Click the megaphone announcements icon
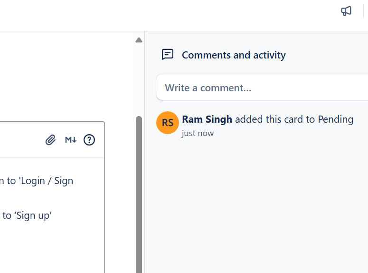 (346, 11)
